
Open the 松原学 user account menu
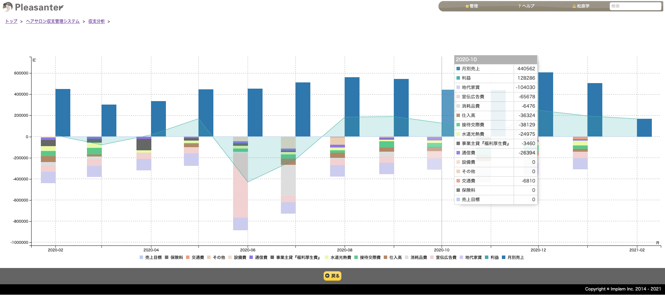click(x=581, y=6)
